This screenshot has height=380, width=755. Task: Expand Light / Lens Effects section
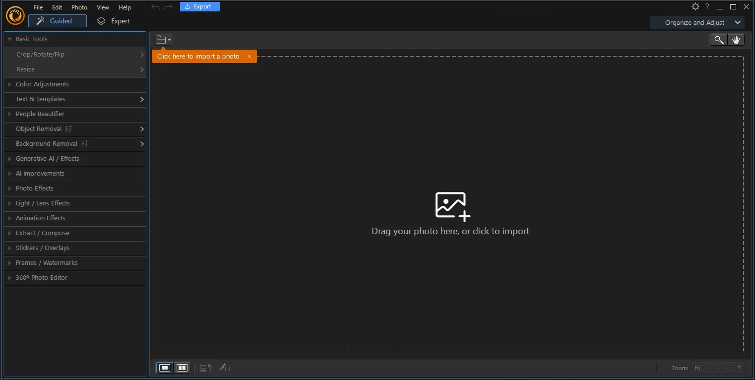(x=75, y=203)
